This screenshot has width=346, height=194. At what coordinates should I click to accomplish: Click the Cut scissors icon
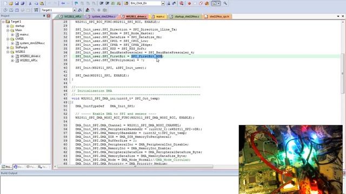[30, 3]
